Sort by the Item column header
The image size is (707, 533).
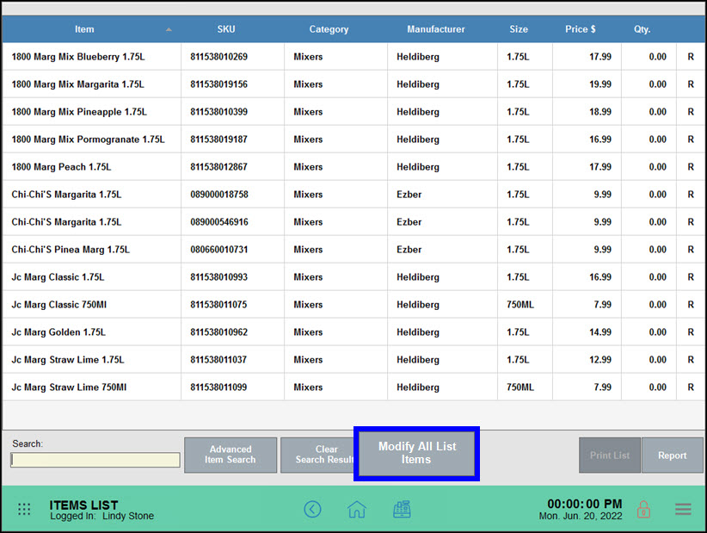click(x=84, y=29)
